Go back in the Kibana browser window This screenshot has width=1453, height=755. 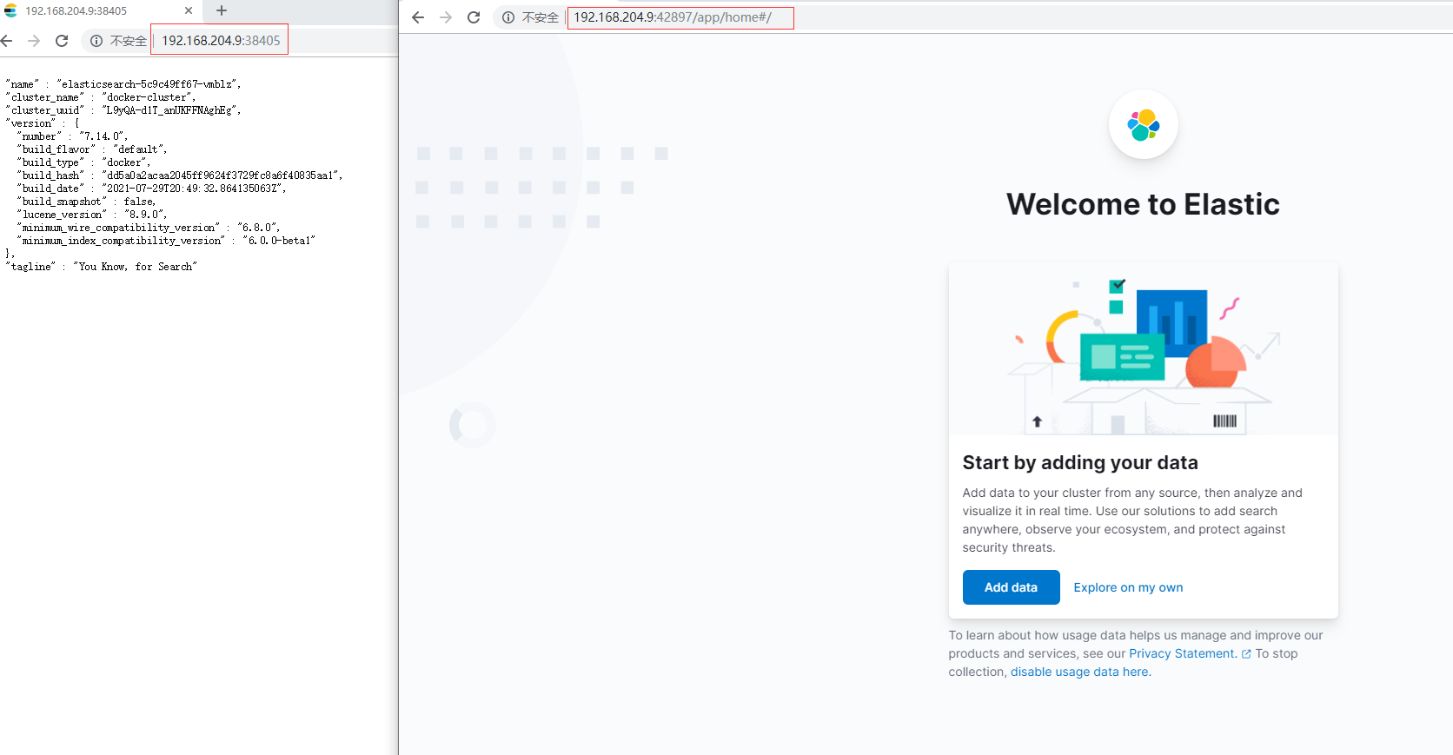[418, 17]
